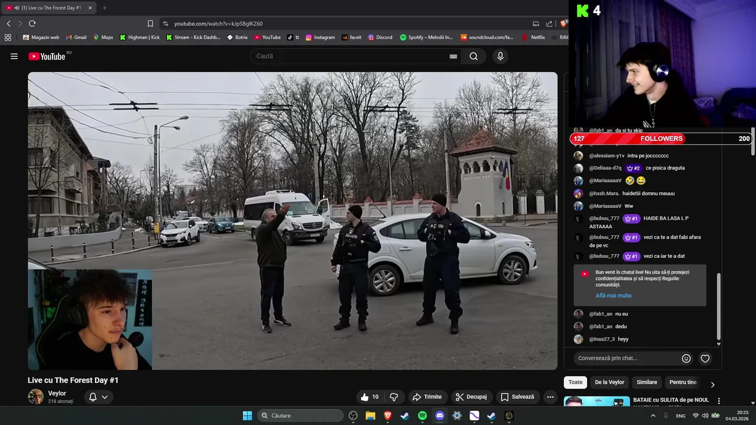Share the video using Trimite
This screenshot has height=425, width=756.
427,397
